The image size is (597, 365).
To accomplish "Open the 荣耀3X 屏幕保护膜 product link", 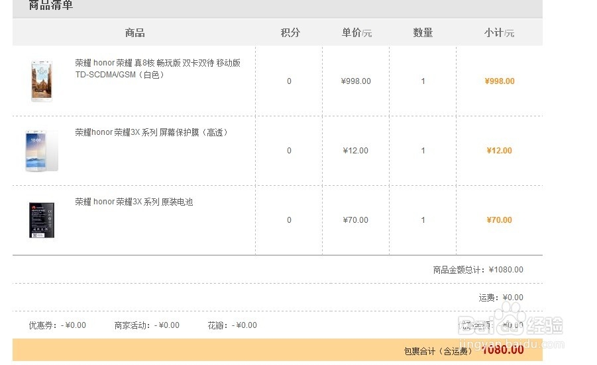I will coord(152,132).
